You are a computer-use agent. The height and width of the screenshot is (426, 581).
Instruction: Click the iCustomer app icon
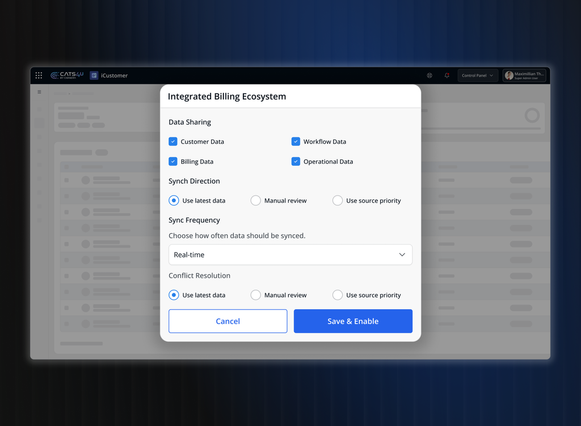pyautogui.click(x=94, y=75)
